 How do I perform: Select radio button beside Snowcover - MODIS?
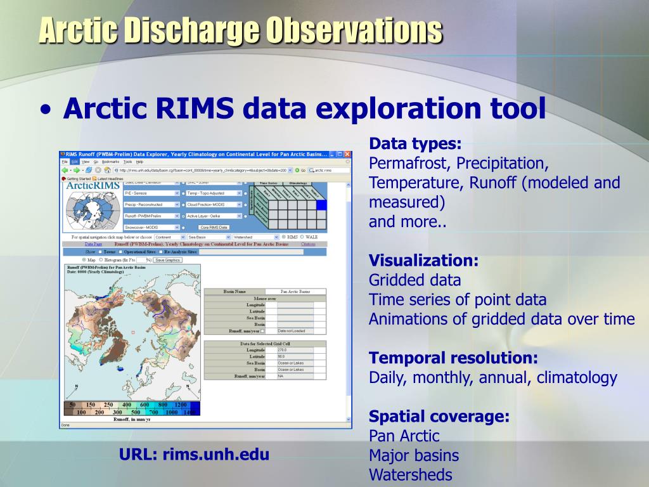click(x=183, y=228)
